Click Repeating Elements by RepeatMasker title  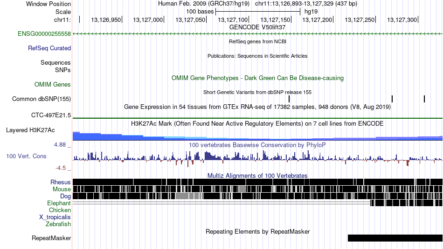258,231
